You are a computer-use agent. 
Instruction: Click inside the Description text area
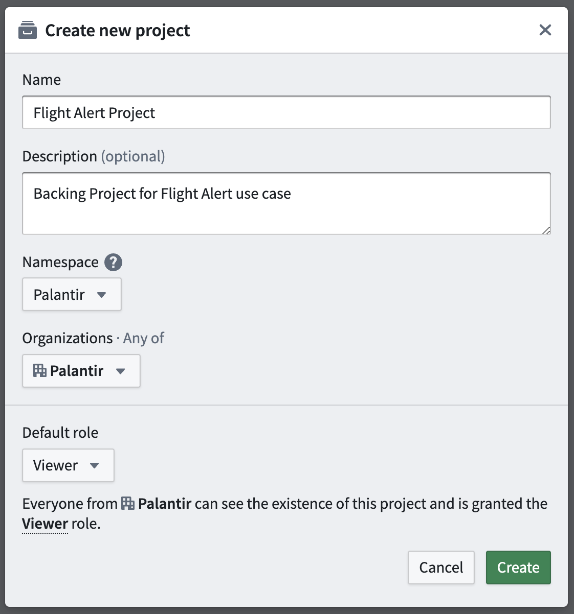coord(286,203)
